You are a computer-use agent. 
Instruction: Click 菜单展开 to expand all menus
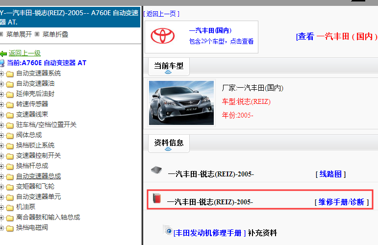(19, 34)
